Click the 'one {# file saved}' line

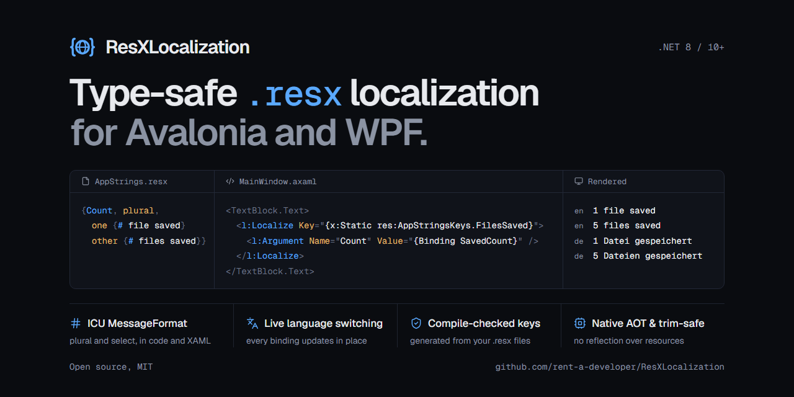pos(138,226)
